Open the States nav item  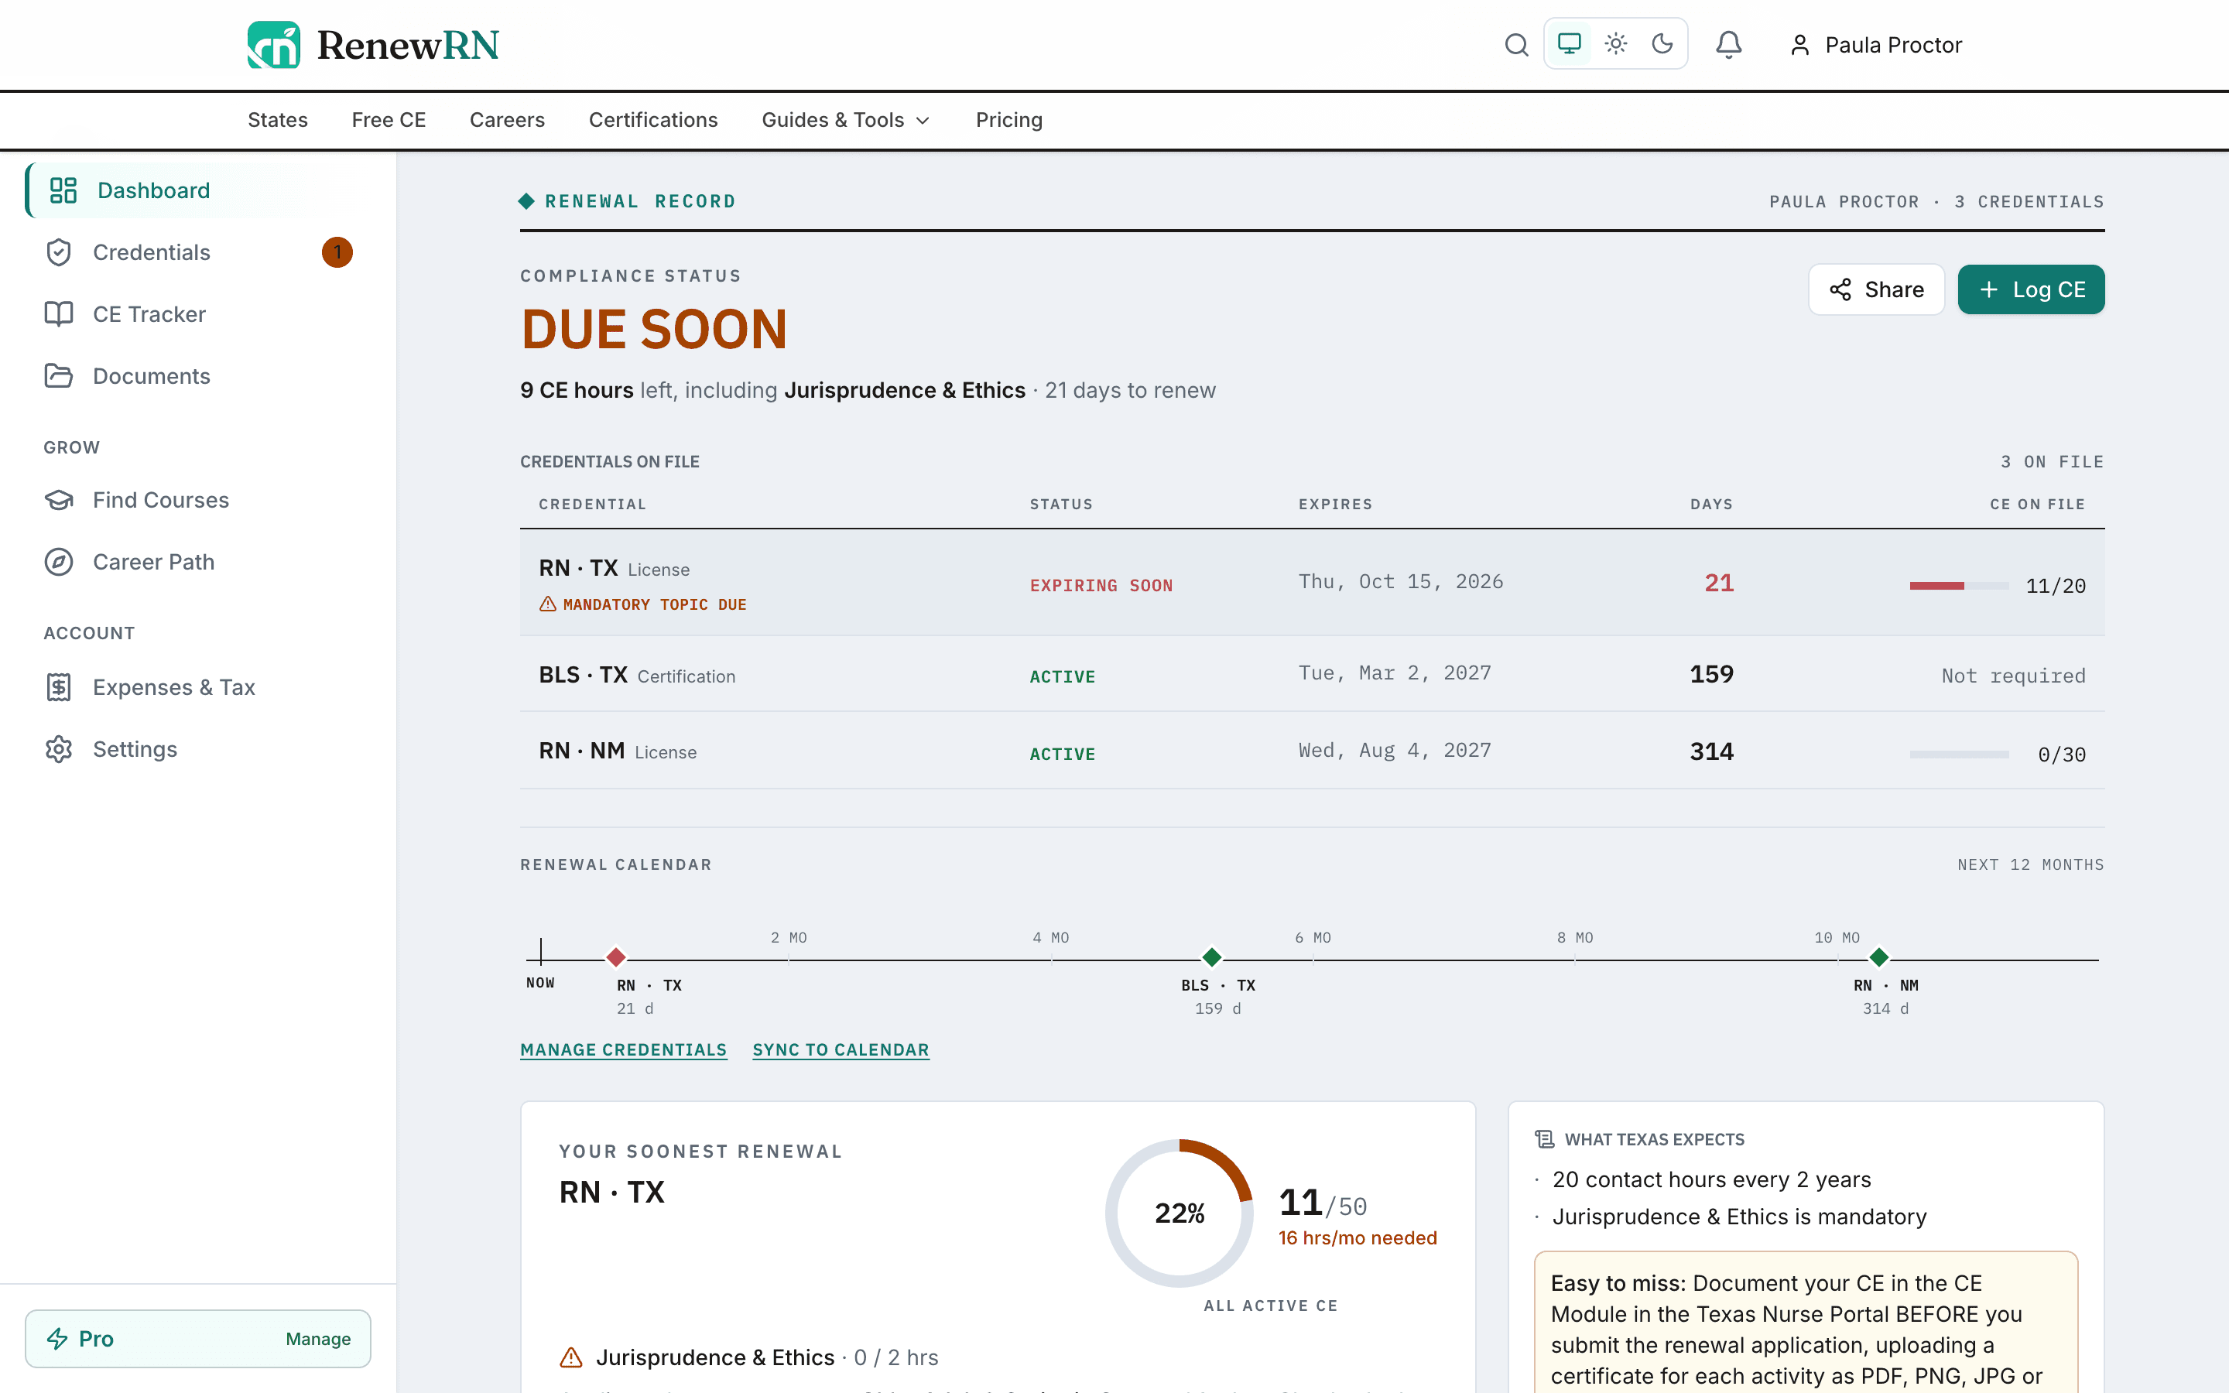pyautogui.click(x=277, y=120)
